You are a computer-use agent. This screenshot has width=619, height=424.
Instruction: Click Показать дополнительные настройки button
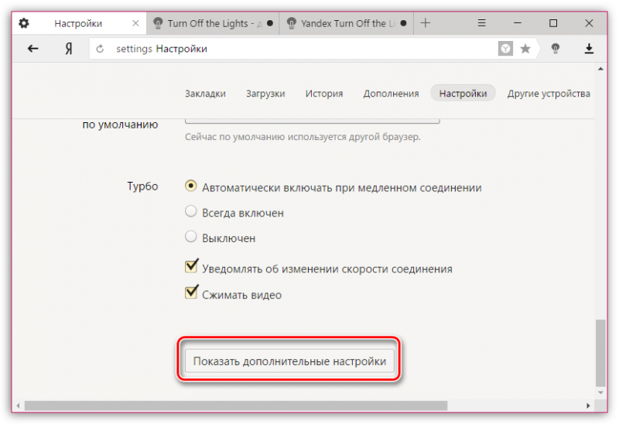coord(289,361)
